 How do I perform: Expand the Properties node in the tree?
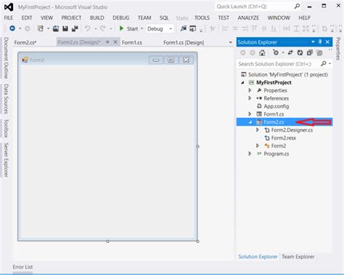point(250,90)
